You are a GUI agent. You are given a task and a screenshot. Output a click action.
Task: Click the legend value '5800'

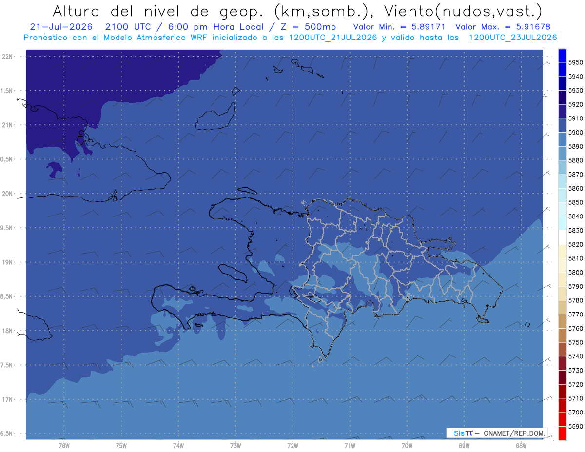(x=575, y=273)
